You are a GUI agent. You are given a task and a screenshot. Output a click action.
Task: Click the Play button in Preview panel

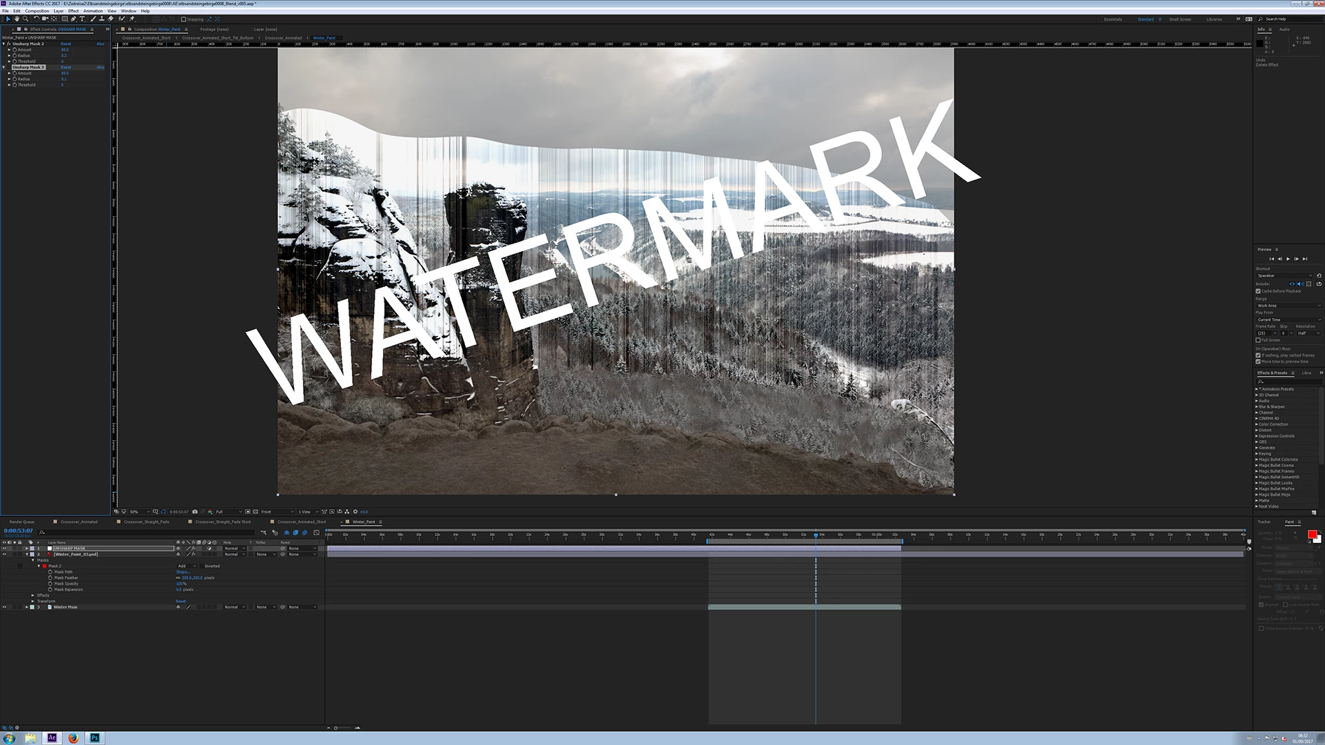(1288, 259)
